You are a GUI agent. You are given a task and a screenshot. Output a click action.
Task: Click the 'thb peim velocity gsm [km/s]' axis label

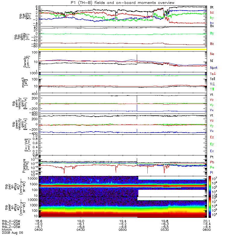pos(20,103)
